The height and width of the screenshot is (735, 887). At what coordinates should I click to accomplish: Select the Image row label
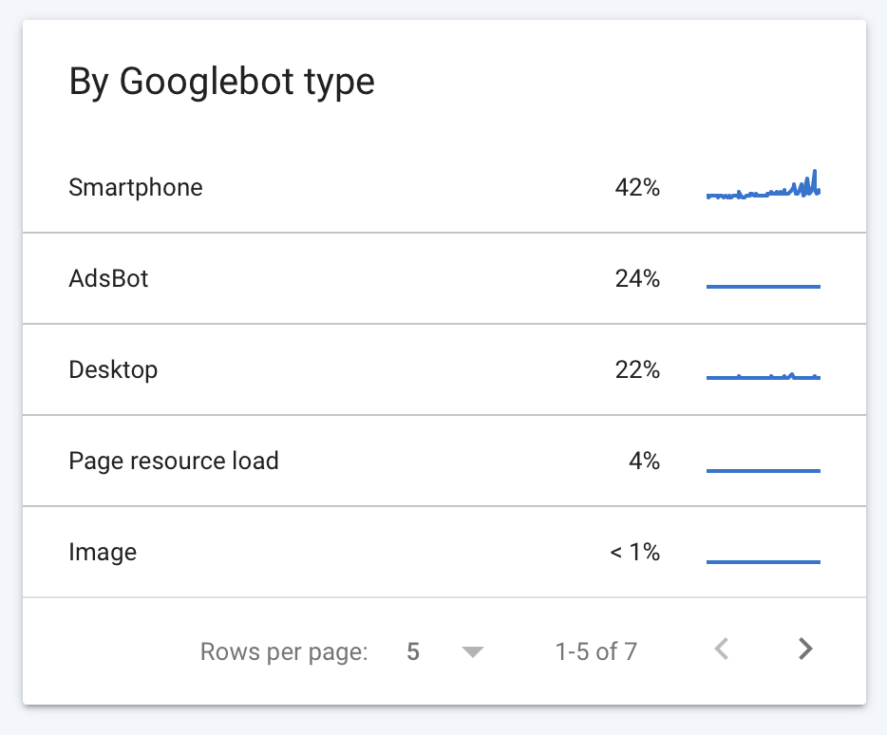click(103, 553)
